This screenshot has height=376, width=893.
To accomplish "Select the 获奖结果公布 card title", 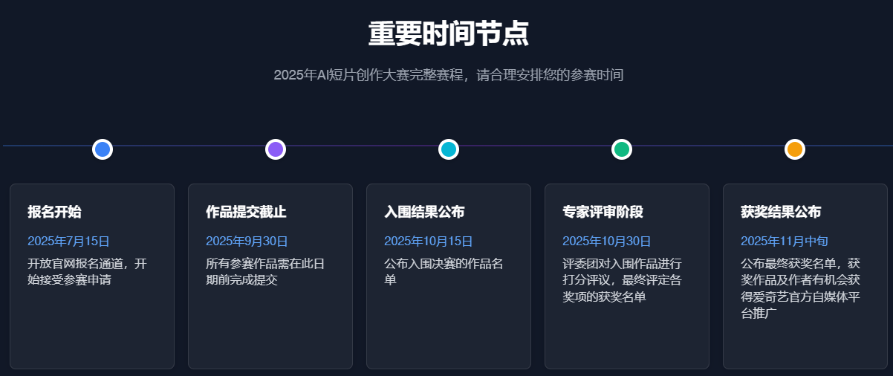I will coord(781,212).
